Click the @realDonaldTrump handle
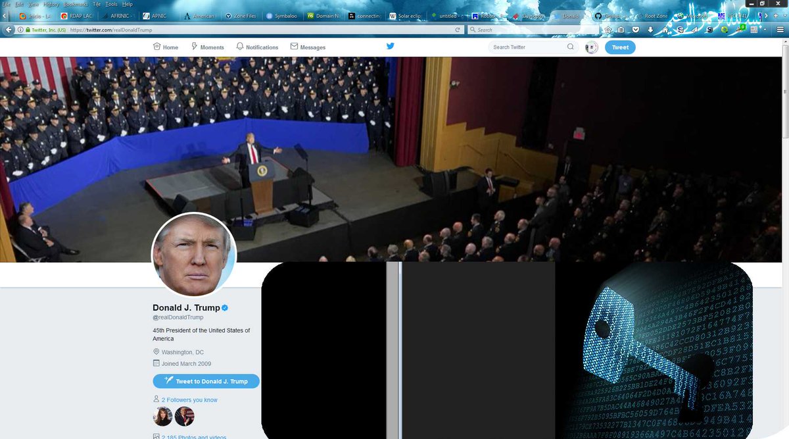789x439 pixels. 178,317
